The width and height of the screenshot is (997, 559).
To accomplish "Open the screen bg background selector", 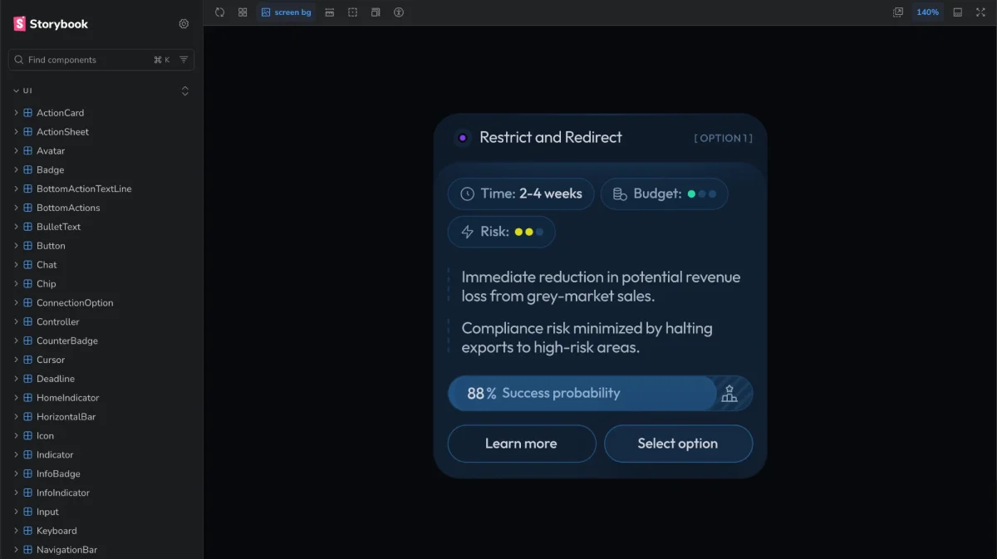I will (286, 12).
